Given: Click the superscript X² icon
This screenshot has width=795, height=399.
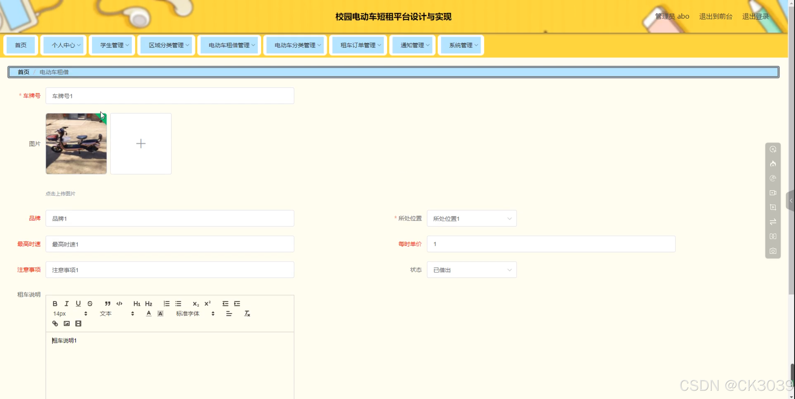Looking at the screenshot, I should pos(207,304).
